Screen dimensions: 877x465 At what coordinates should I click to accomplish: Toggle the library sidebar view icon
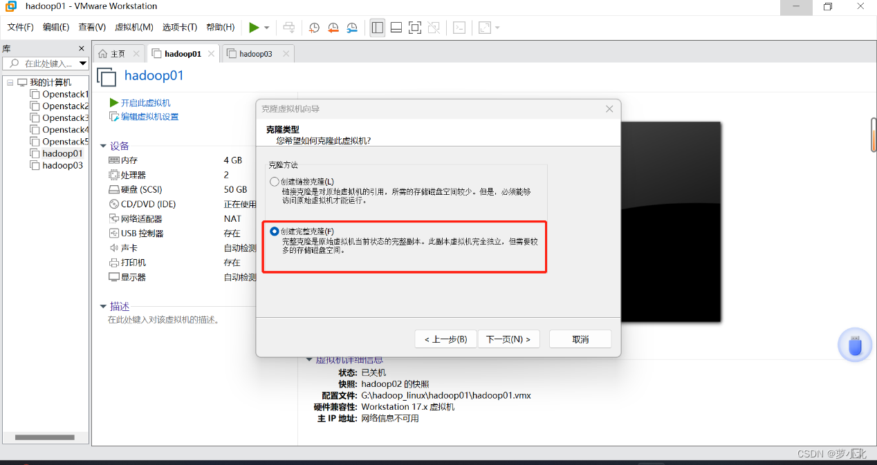click(x=377, y=28)
